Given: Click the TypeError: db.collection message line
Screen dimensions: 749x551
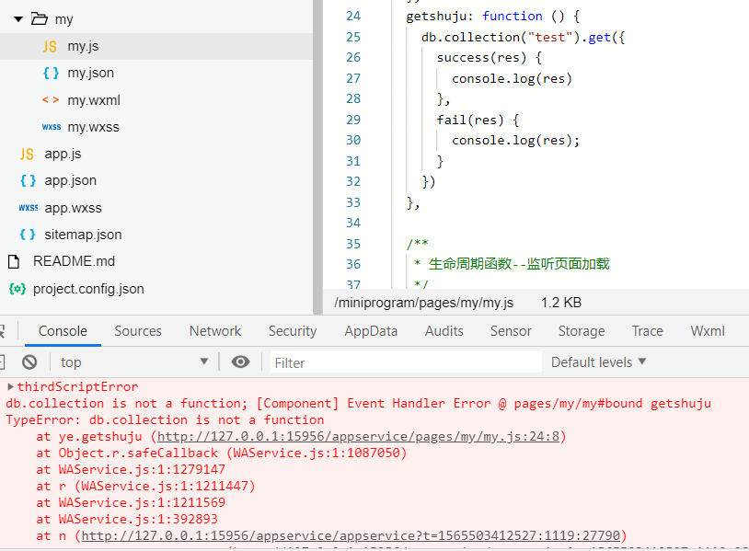Looking at the screenshot, I should click(165, 419).
